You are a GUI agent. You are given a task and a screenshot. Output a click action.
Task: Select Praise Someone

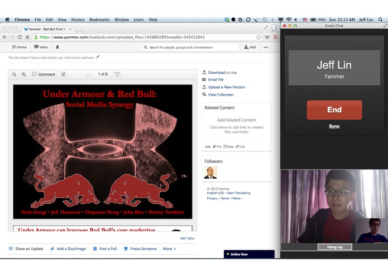140,249
